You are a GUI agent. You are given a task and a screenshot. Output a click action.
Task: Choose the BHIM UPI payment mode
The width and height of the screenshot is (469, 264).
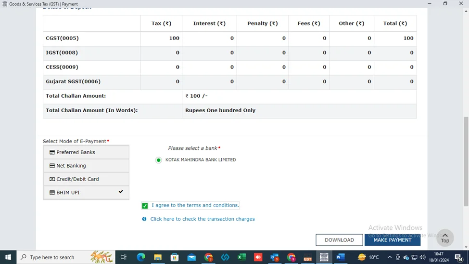(x=86, y=192)
